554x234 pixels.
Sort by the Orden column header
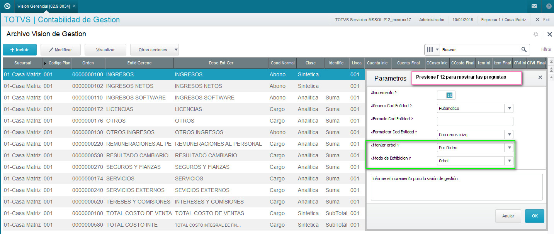88,63
